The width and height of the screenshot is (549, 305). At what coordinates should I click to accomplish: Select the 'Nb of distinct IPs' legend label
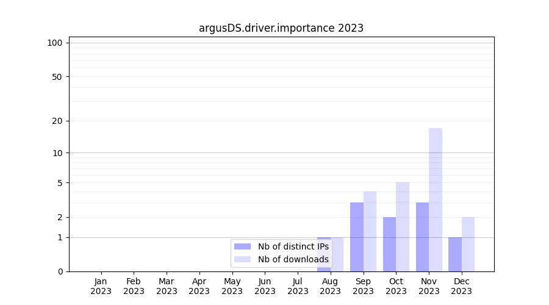point(293,246)
